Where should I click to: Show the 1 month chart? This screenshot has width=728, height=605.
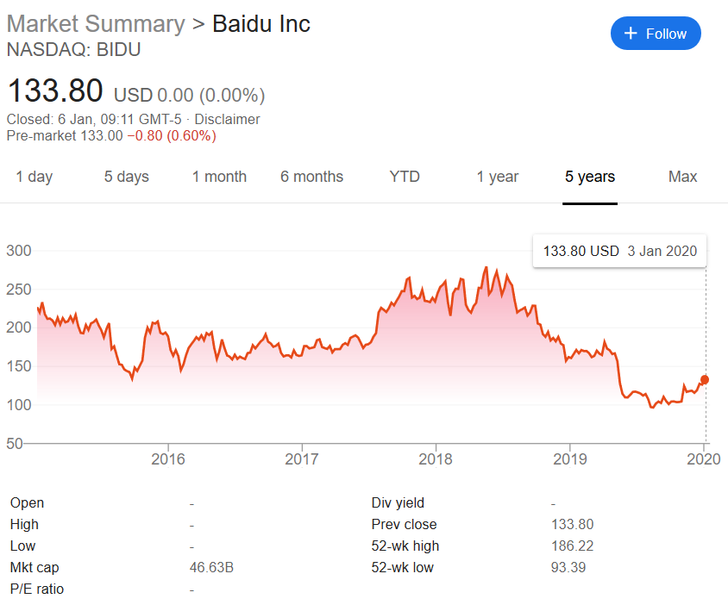pos(219,177)
